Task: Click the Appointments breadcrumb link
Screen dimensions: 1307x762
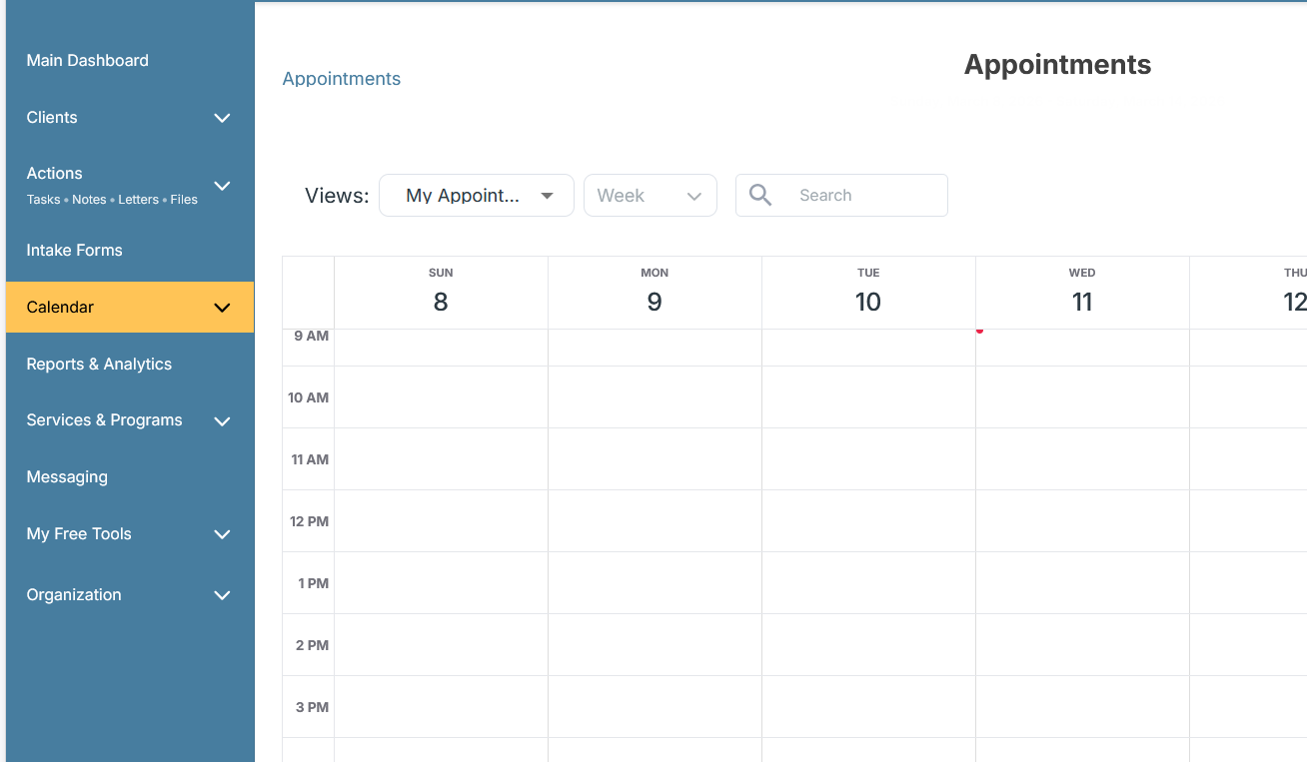Action: 341,79
